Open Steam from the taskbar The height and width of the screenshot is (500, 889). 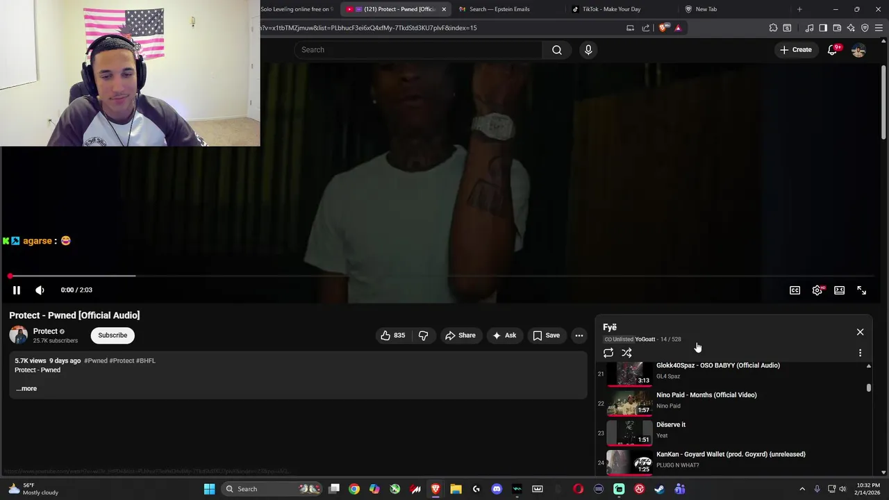click(659, 489)
